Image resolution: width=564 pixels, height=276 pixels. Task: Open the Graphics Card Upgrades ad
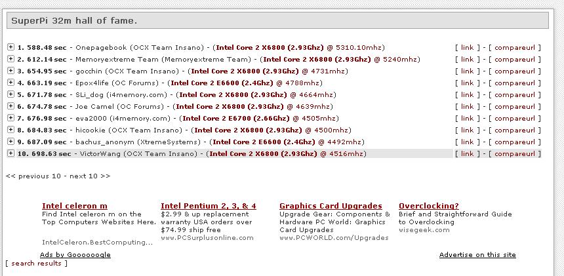[331, 206]
